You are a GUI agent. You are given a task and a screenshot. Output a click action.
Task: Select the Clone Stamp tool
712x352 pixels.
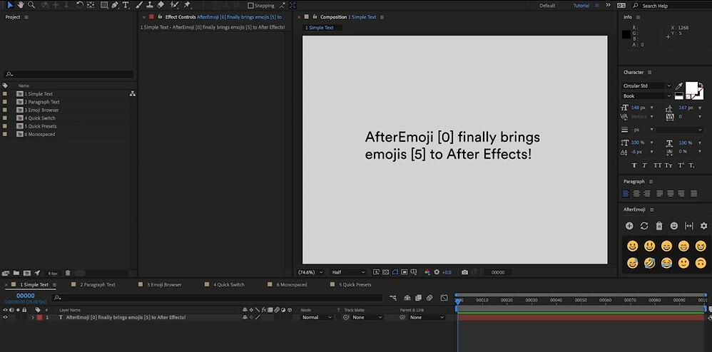[150, 5]
